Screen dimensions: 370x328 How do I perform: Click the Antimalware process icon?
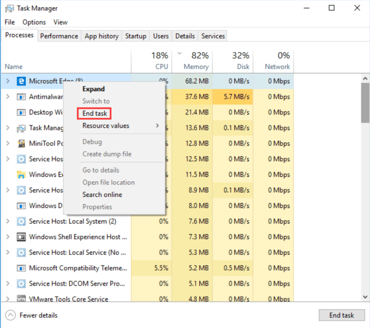pyautogui.click(x=21, y=97)
